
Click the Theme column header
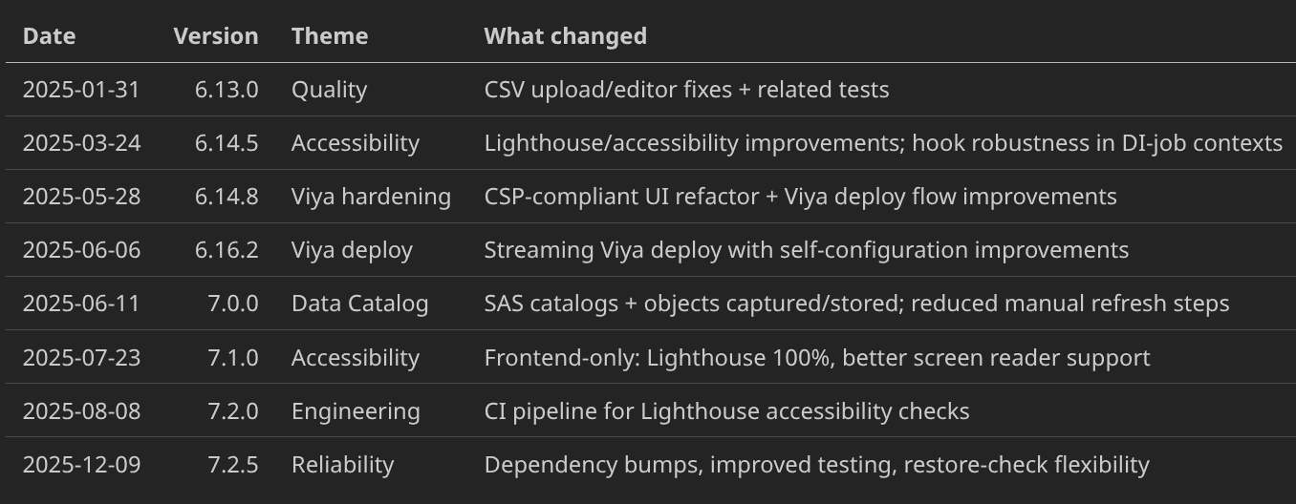pos(330,36)
